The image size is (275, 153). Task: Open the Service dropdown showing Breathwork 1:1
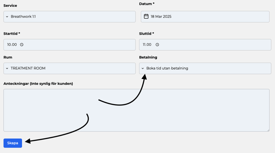(70, 17)
